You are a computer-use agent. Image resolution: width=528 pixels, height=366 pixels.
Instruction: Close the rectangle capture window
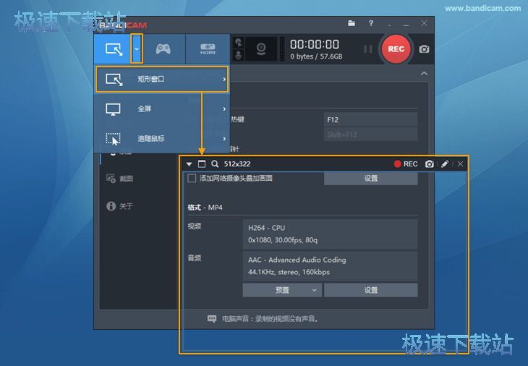pos(460,164)
